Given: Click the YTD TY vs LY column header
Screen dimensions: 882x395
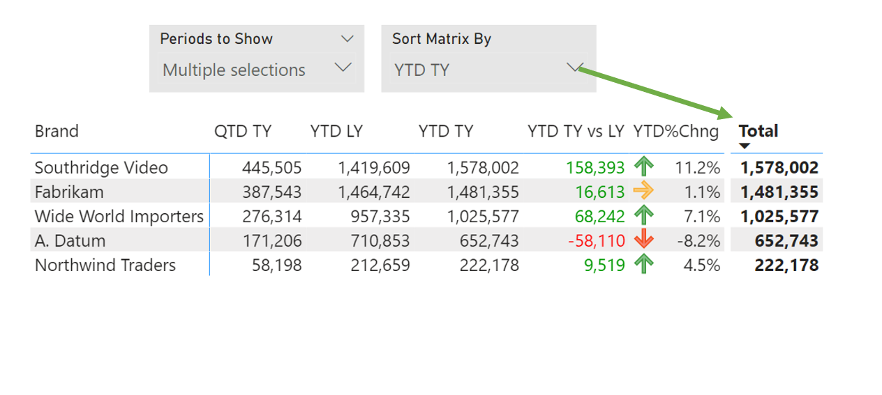Looking at the screenshot, I should 576,131.
